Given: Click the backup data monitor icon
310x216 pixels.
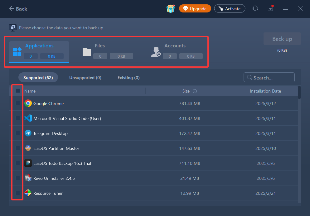Looking at the screenshot, I should 13,28.
